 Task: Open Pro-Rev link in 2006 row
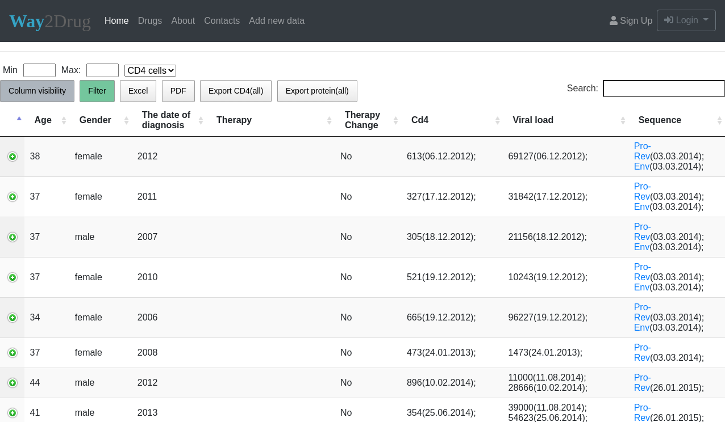tap(642, 312)
